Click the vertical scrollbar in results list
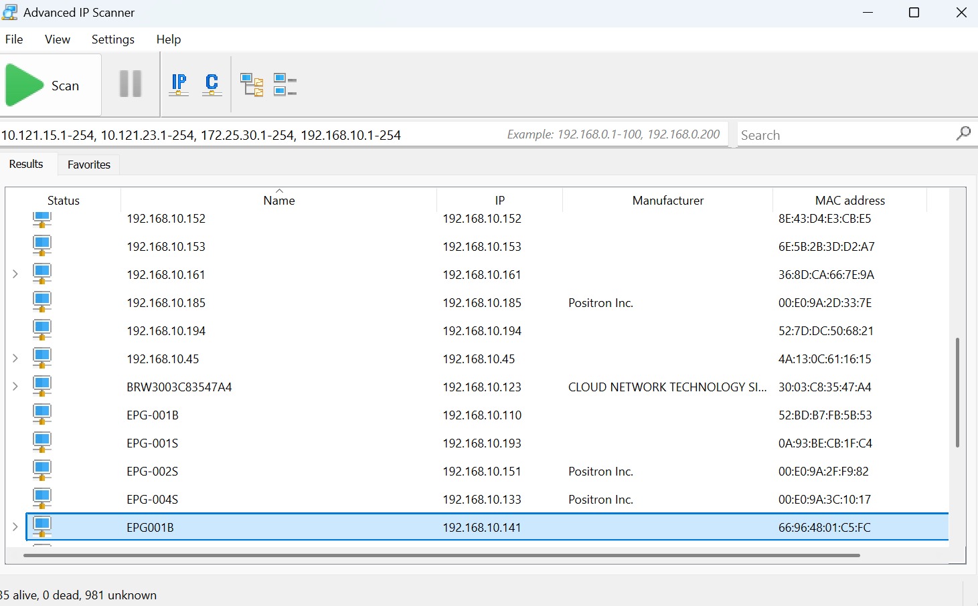The height and width of the screenshot is (606, 978). click(957, 392)
